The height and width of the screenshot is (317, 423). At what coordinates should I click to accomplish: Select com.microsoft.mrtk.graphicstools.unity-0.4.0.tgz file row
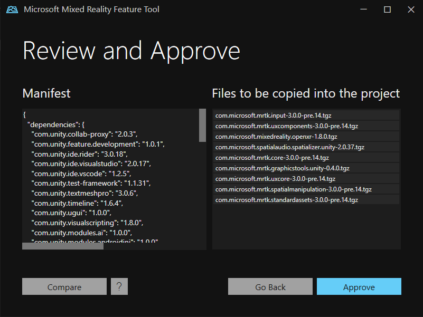[x=306, y=168]
